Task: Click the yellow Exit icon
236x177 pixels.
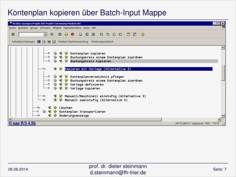Action: tap(66, 34)
